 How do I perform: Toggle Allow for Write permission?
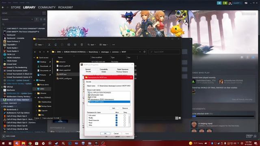117,125
